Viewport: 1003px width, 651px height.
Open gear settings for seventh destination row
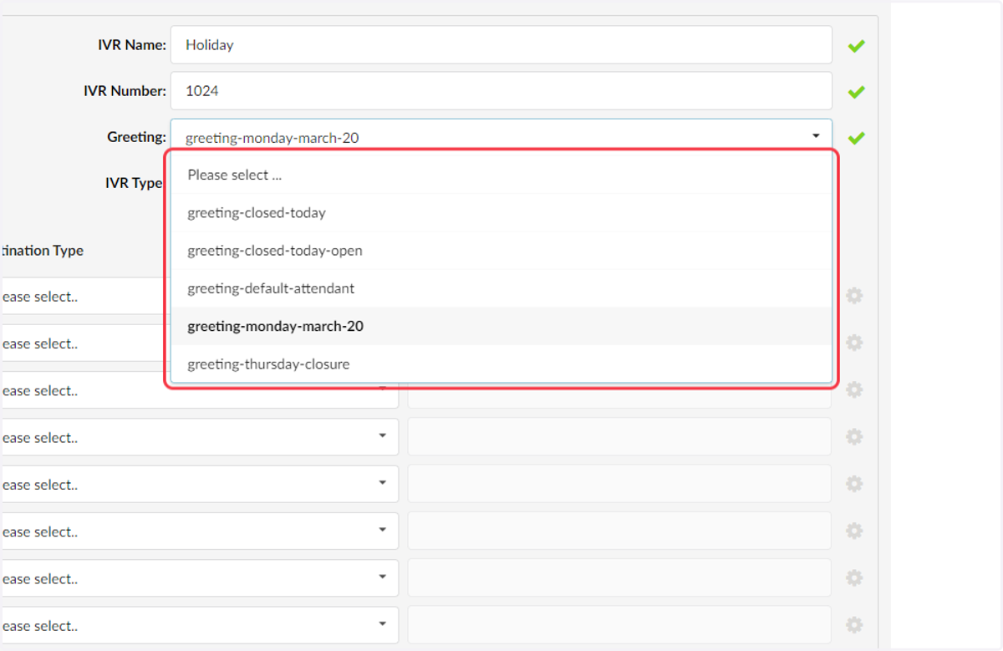(x=854, y=577)
